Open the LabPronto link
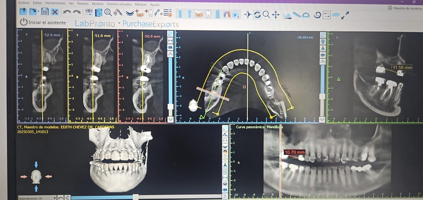 (x=95, y=24)
